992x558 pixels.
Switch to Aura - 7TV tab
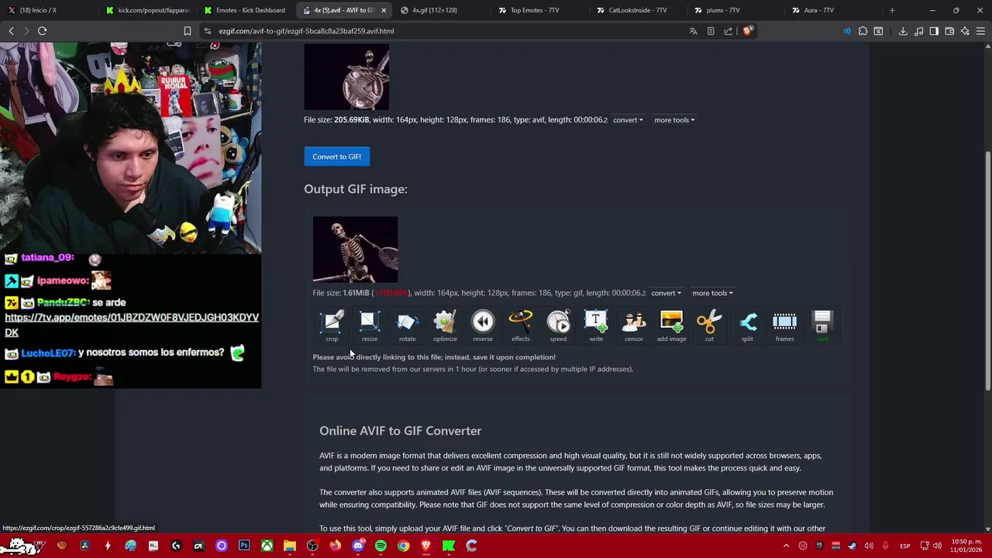[x=834, y=10]
